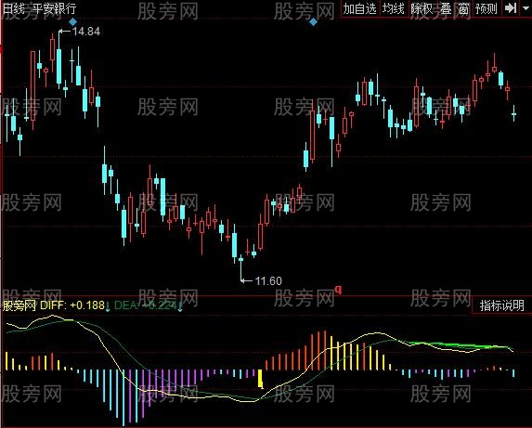Viewport: 532px width, 428px height.
Task: Click the down arrow beside DIFF value
Action: click(108, 306)
